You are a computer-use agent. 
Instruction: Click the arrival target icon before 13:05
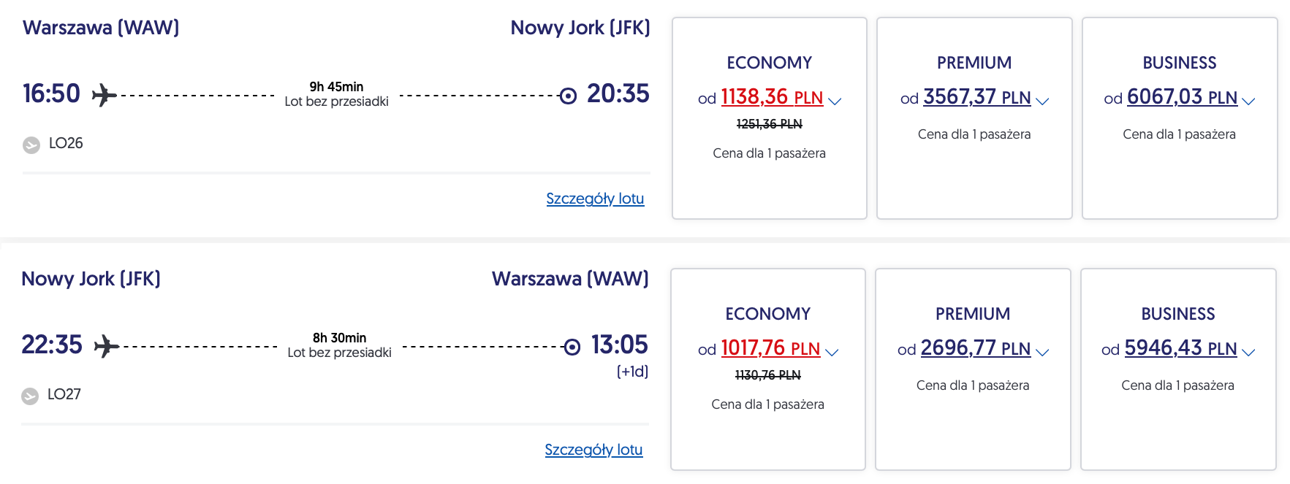pyautogui.click(x=572, y=347)
